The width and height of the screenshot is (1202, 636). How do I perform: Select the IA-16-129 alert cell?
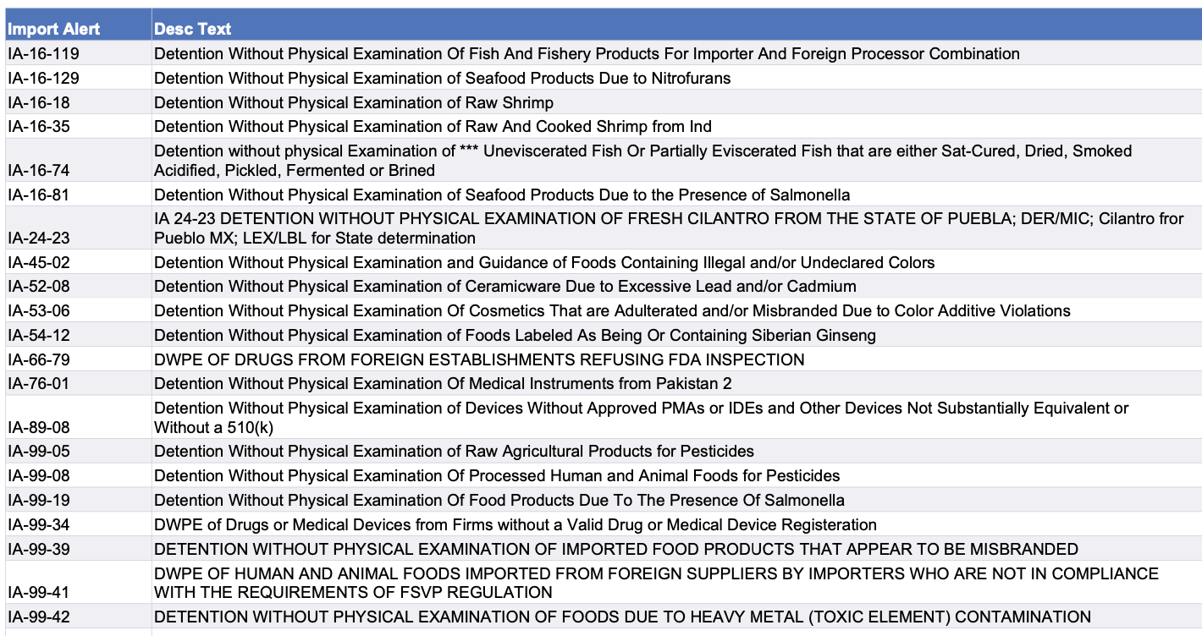pos(44,78)
